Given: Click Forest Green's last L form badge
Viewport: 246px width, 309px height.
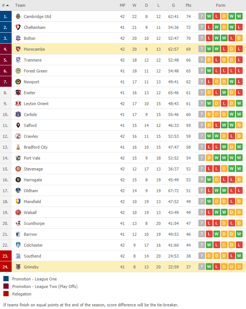Looking at the screenshot, I should coord(239,71).
